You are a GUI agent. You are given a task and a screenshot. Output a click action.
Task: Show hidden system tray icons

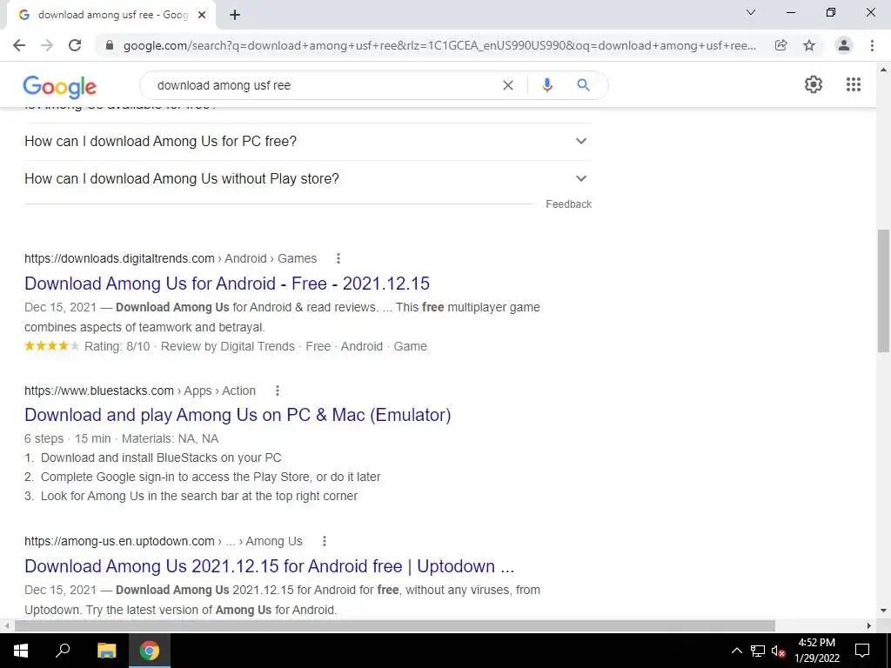click(736, 651)
